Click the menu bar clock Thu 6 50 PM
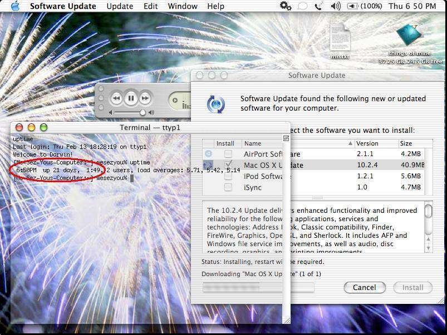Screen dimensions: 447x335 [x=412, y=6]
